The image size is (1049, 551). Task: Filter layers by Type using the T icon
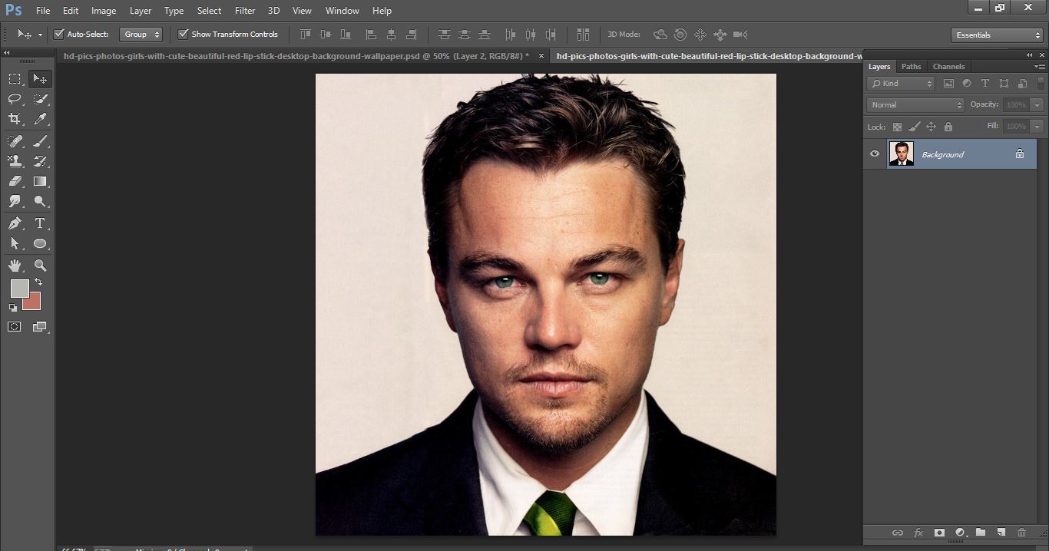pyautogui.click(x=985, y=84)
